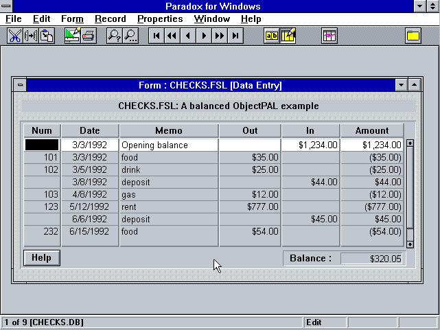Select the gas memo cell

click(x=169, y=194)
